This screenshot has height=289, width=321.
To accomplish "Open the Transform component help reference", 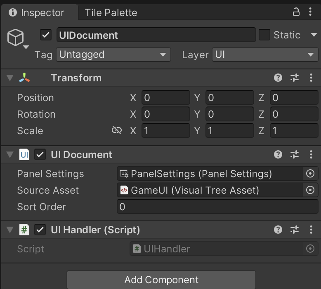I will (x=279, y=78).
